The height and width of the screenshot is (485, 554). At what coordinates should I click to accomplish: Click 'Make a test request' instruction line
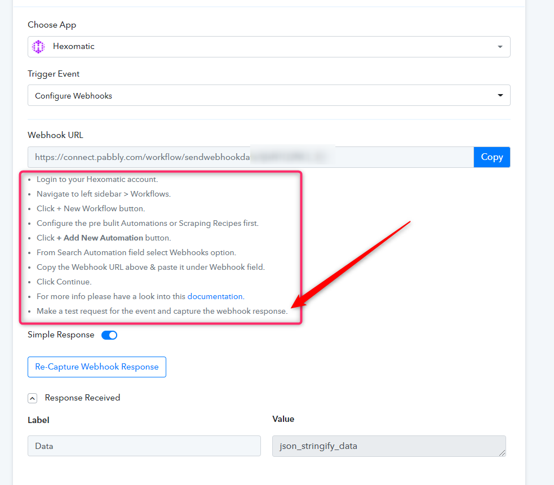coord(162,311)
